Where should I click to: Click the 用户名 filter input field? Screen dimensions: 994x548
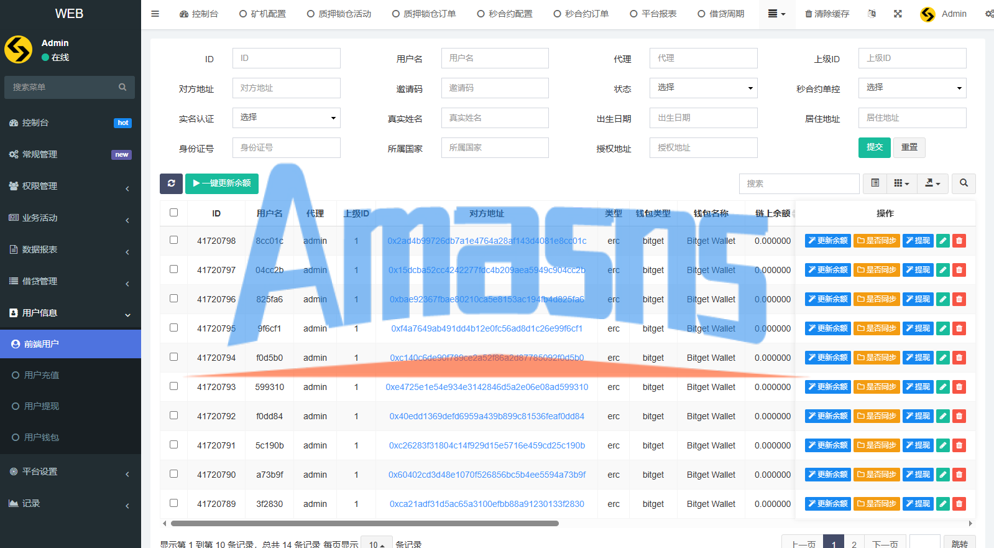(x=495, y=58)
